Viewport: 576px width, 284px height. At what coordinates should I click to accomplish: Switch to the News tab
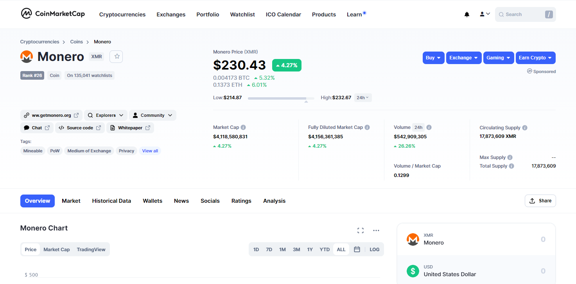pos(181,201)
